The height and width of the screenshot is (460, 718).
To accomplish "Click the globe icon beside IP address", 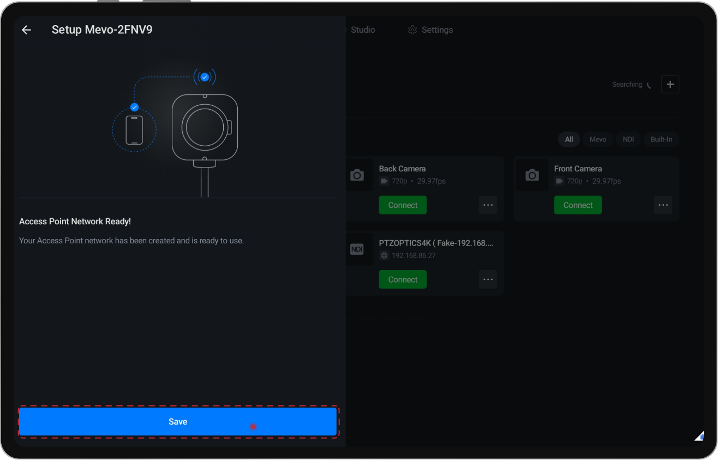I will 384,255.
